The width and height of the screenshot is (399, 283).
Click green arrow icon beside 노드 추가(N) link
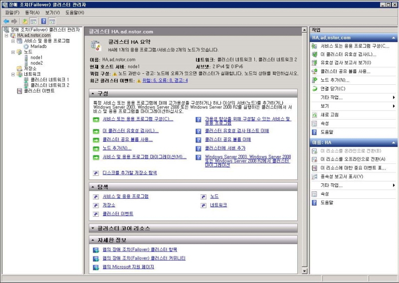pyautogui.click(x=96, y=148)
